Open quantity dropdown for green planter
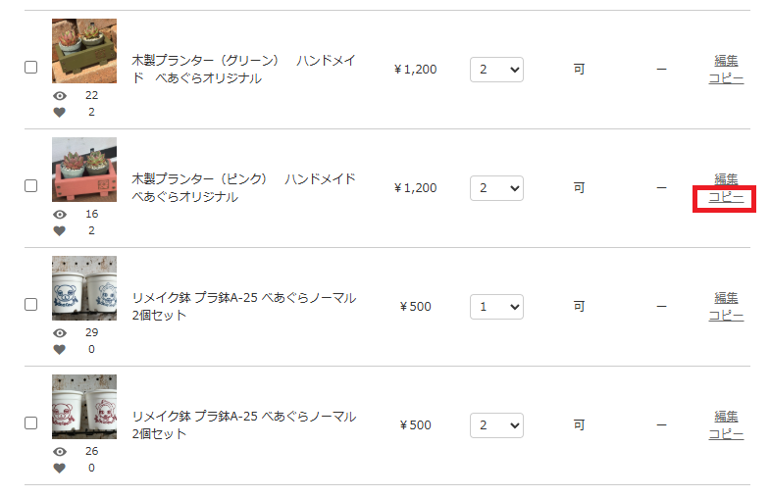This screenshot has height=497, width=770. click(x=496, y=70)
